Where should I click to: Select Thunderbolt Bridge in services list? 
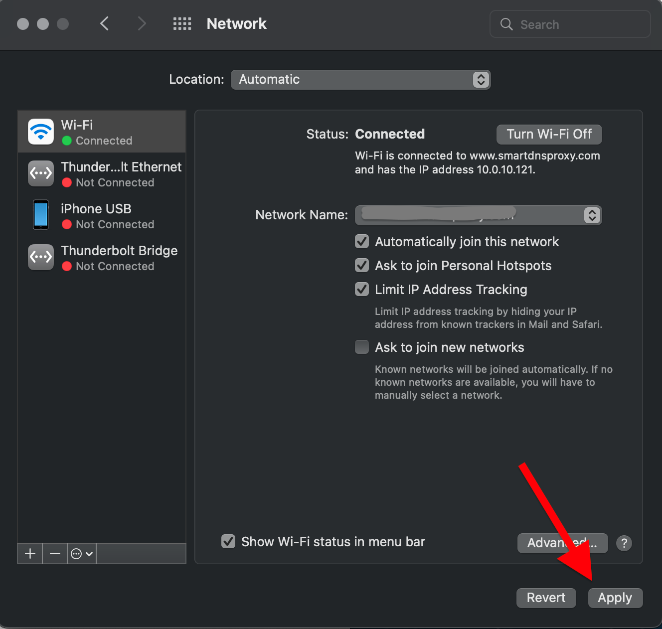102,257
